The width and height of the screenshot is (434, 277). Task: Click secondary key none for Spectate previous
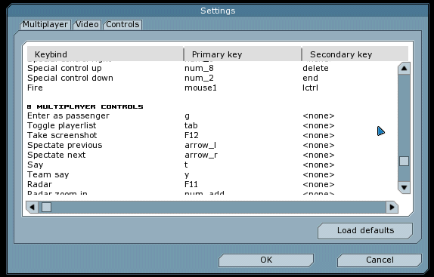click(318, 145)
